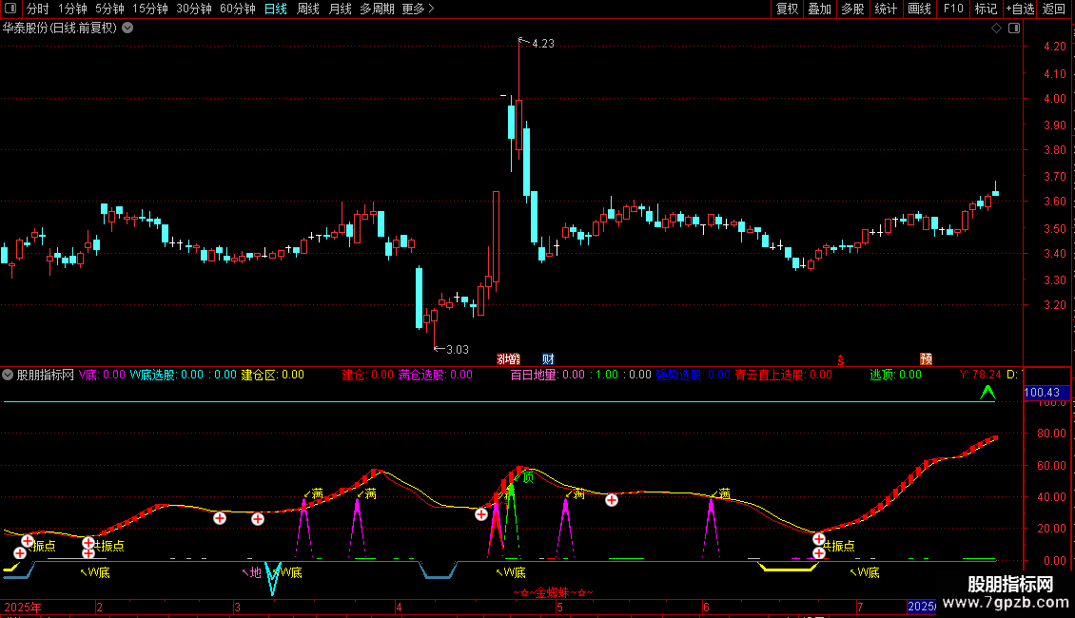Click the blue 财 financial marker

[x=548, y=359]
